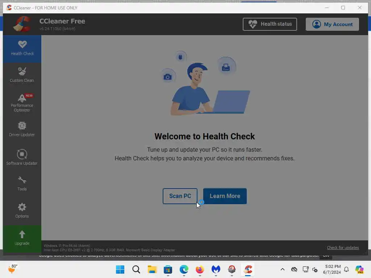This screenshot has height=278, width=371.
Task: Open Malwarebytes from taskbar
Action: [x=216, y=269]
